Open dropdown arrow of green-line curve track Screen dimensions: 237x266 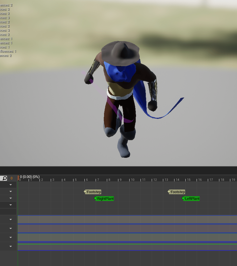point(11,246)
